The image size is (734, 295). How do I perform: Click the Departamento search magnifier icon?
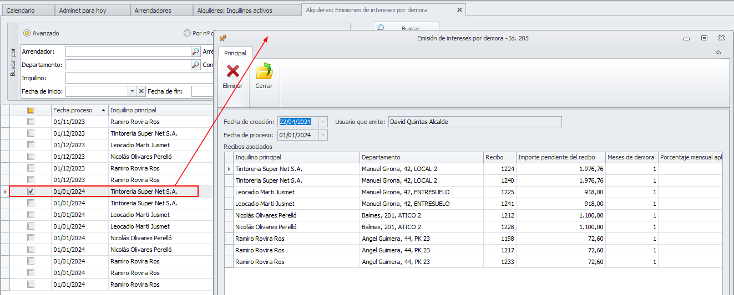[195, 65]
